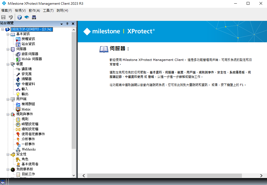Select the 使用者定義事件 label

click(33, 134)
